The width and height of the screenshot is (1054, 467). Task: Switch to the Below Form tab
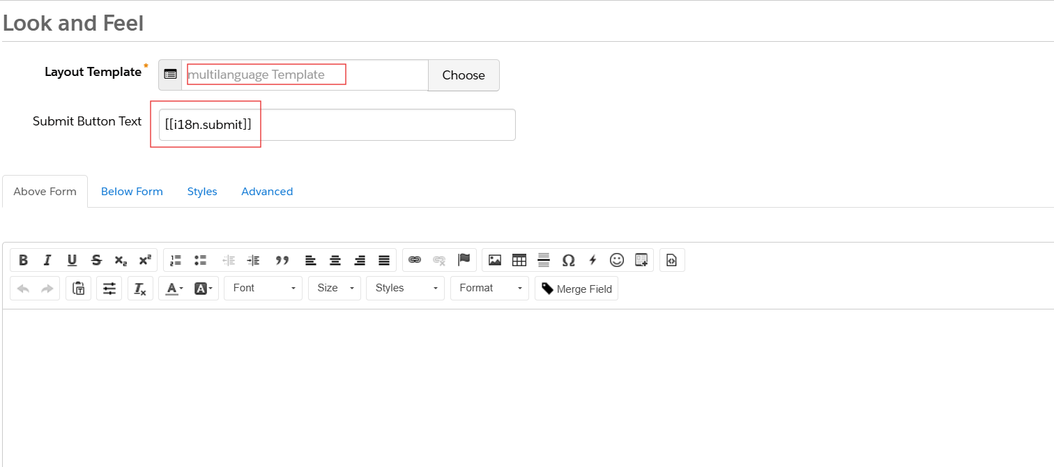pyautogui.click(x=132, y=192)
